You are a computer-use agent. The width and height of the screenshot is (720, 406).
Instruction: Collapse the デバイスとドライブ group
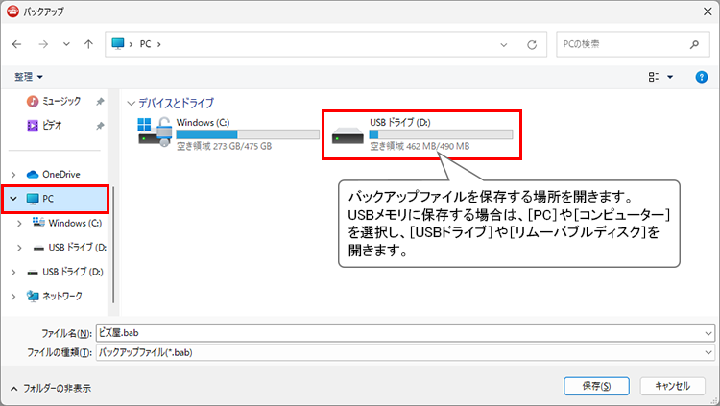131,102
